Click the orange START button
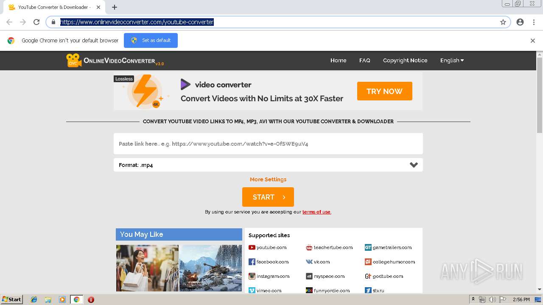This screenshot has height=305, width=543. pyautogui.click(x=268, y=197)
